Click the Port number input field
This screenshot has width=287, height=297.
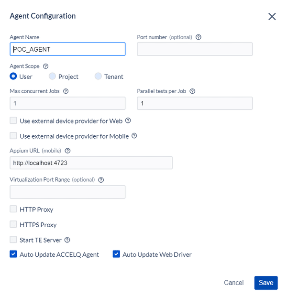[x=195, y=49]
